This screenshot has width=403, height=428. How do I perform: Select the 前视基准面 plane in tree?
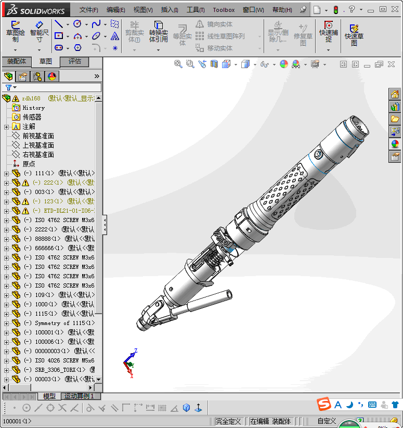[x=38, y=136]
